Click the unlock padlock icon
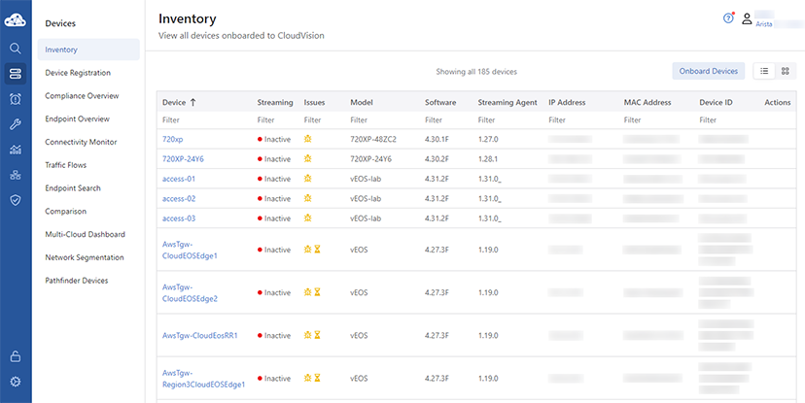 tap(16, 356)
